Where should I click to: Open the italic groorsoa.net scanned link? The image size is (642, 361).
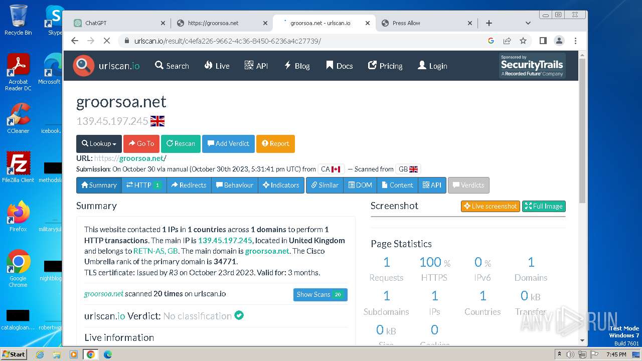point(104,294)
